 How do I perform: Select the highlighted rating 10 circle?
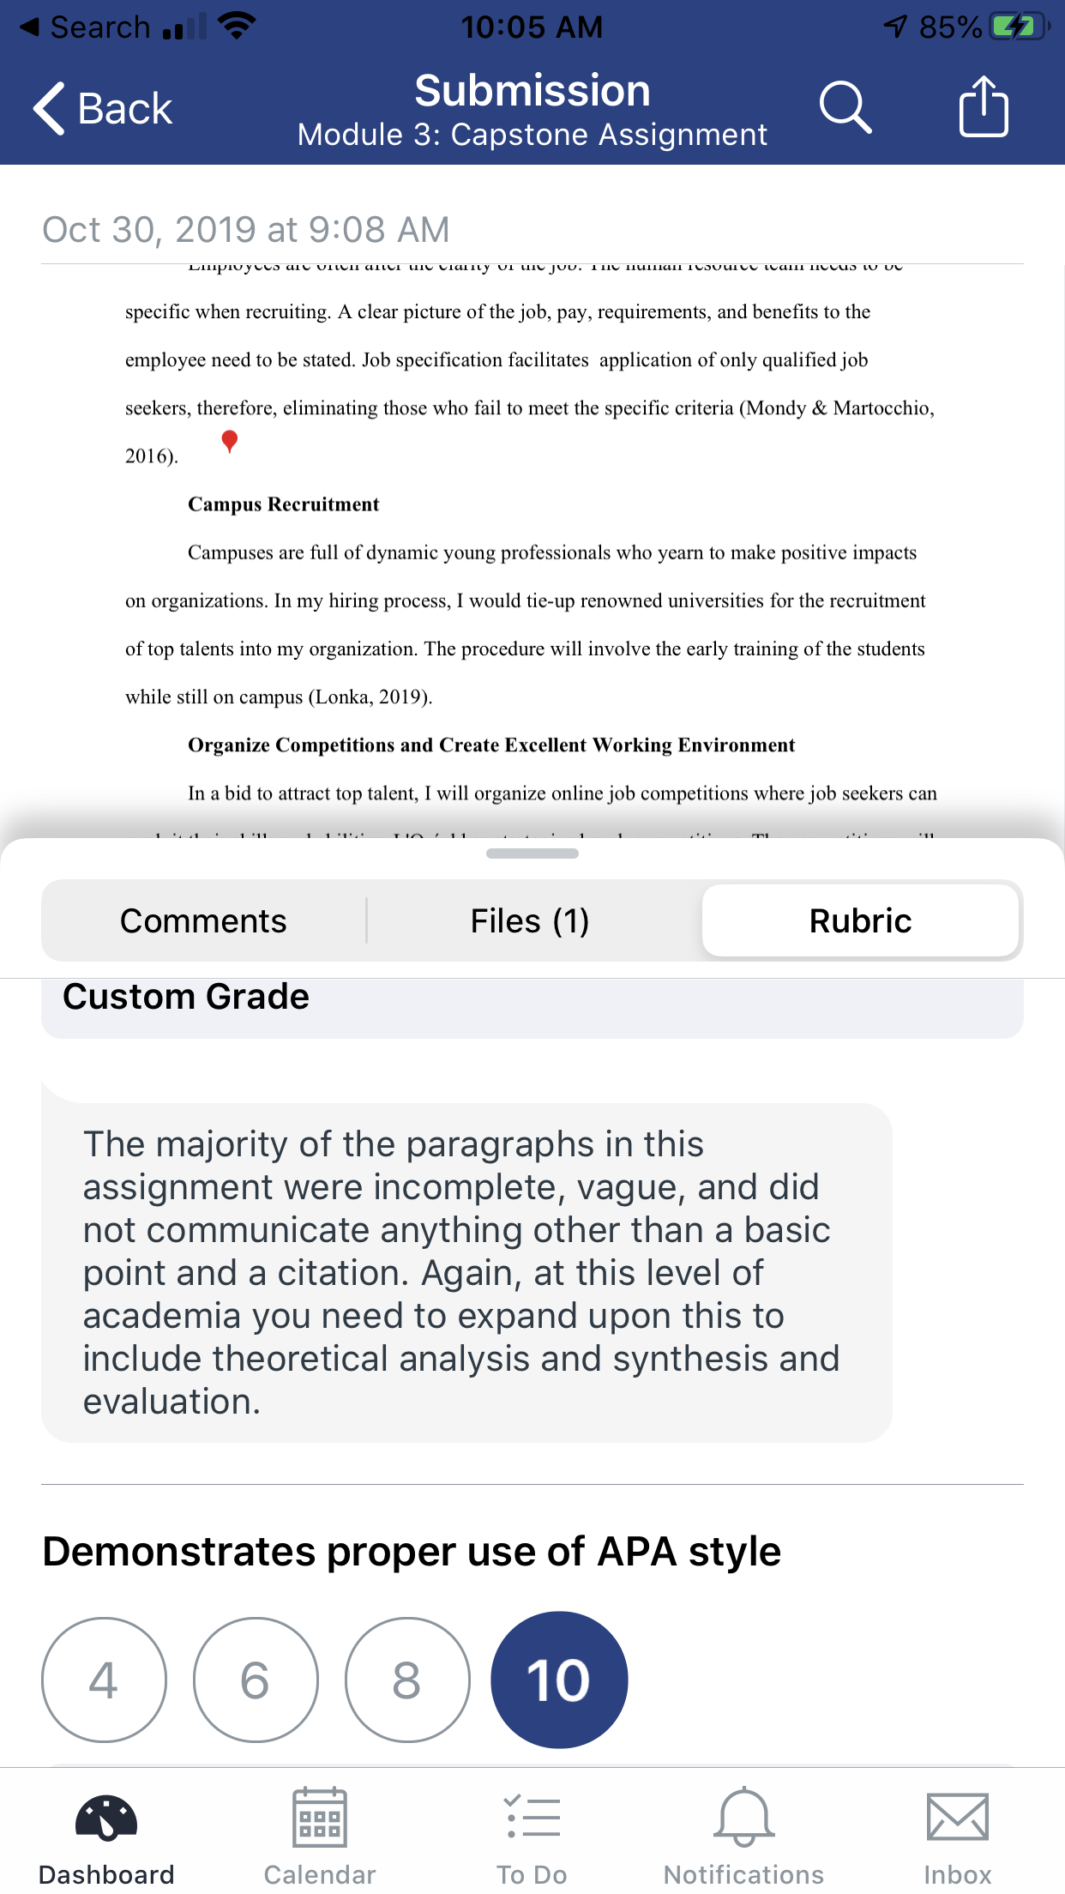tap(559, 1680)
